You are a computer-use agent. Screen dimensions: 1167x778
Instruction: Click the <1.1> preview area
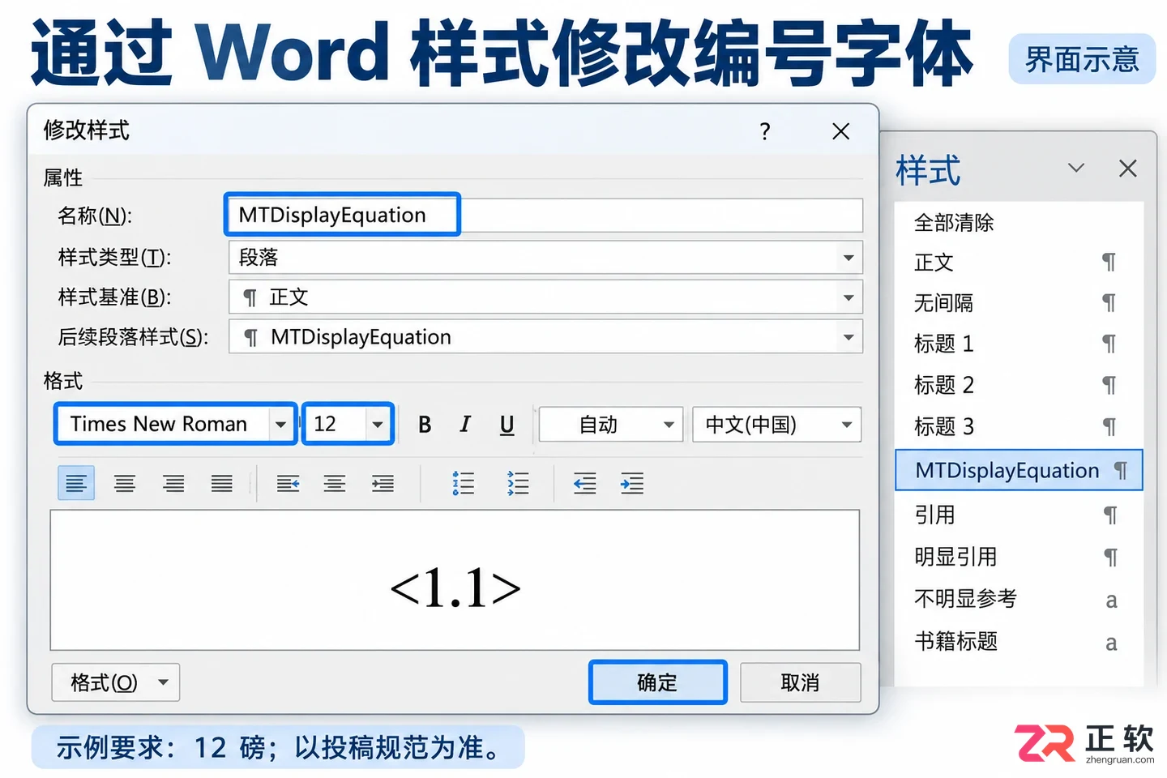point(455,580)
